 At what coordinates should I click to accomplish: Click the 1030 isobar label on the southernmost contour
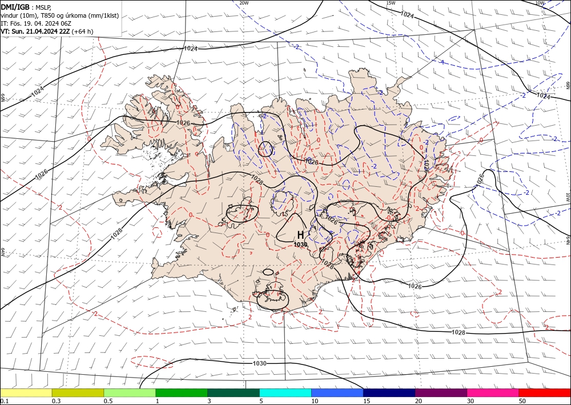(x=259, y=363)
